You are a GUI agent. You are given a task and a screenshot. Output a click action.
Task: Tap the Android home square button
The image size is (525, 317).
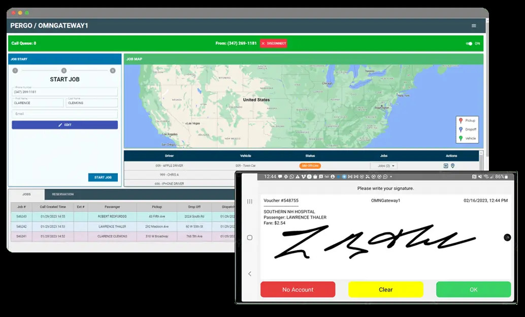pos(250,238)
